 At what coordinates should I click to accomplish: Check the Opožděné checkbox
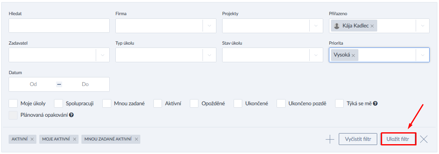[194, 103]
